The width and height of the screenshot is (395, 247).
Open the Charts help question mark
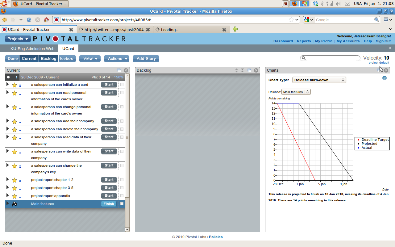pyautogui.click(x=385, y=78)
